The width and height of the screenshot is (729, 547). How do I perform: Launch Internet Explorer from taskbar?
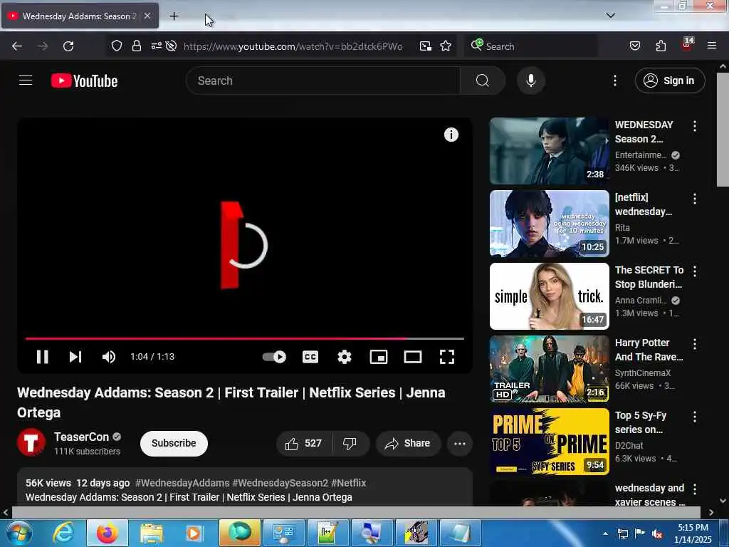63,533
